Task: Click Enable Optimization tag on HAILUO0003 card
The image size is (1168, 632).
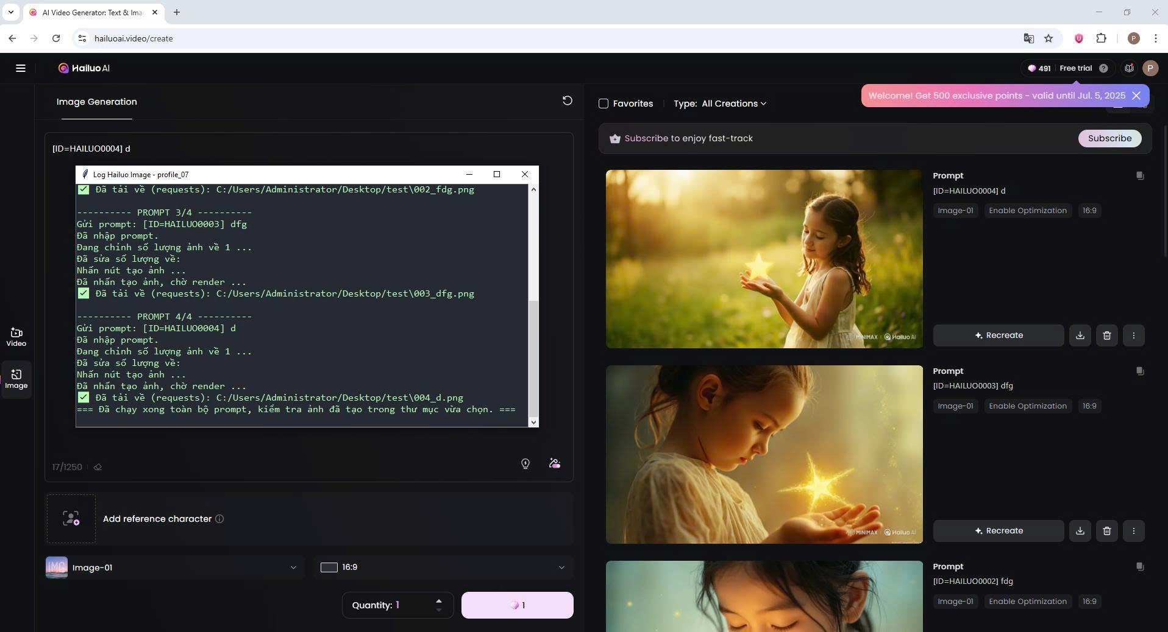Action: pyautogui.click(x=1027, y=406)
